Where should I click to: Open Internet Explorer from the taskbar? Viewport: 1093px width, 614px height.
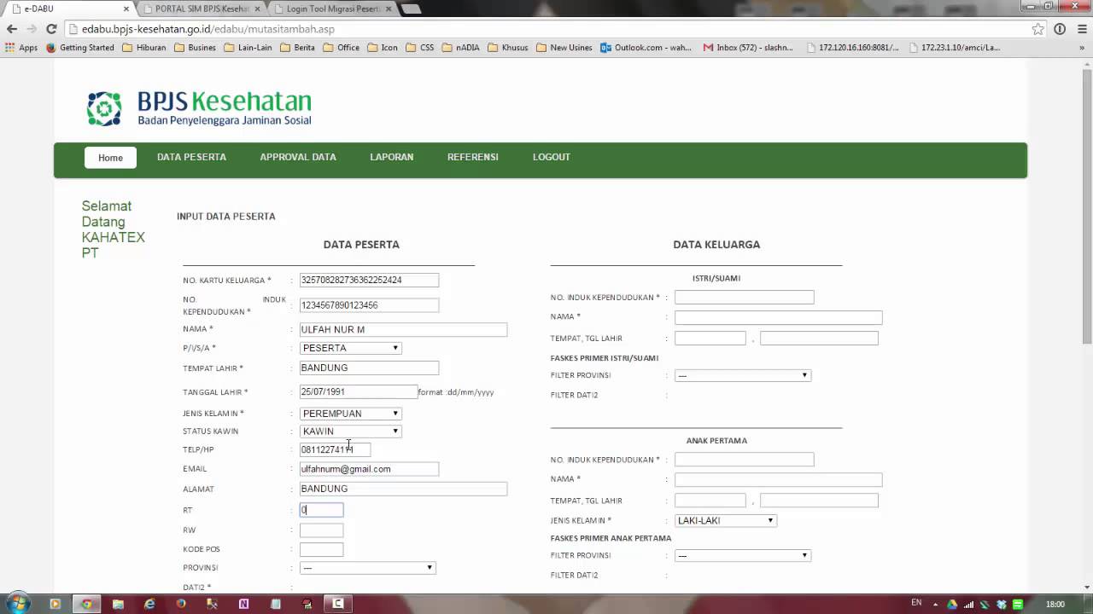click(149, 604)
